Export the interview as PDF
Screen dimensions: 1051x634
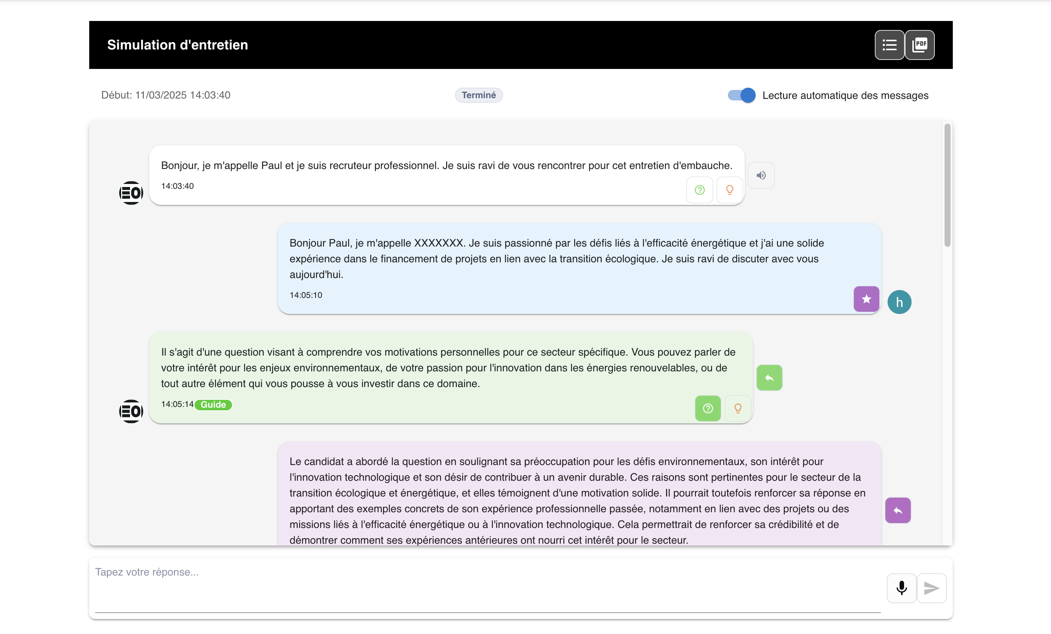[919, 45]
